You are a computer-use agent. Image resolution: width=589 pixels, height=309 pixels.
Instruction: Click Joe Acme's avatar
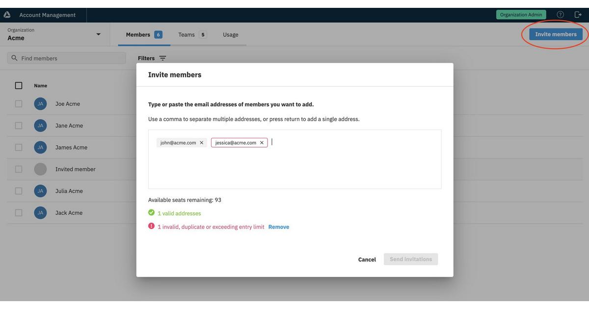tap(40, 103)
